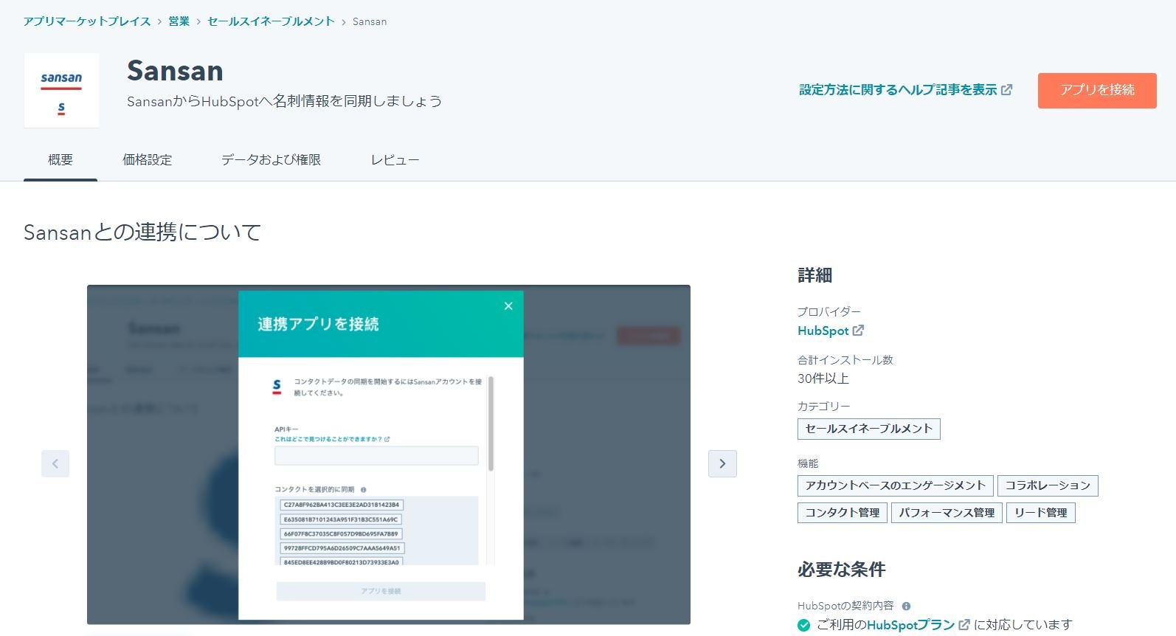Click the orange アプリを接続 button
This screenshot has height=636, width=1176.
[x=1097, y=90]
